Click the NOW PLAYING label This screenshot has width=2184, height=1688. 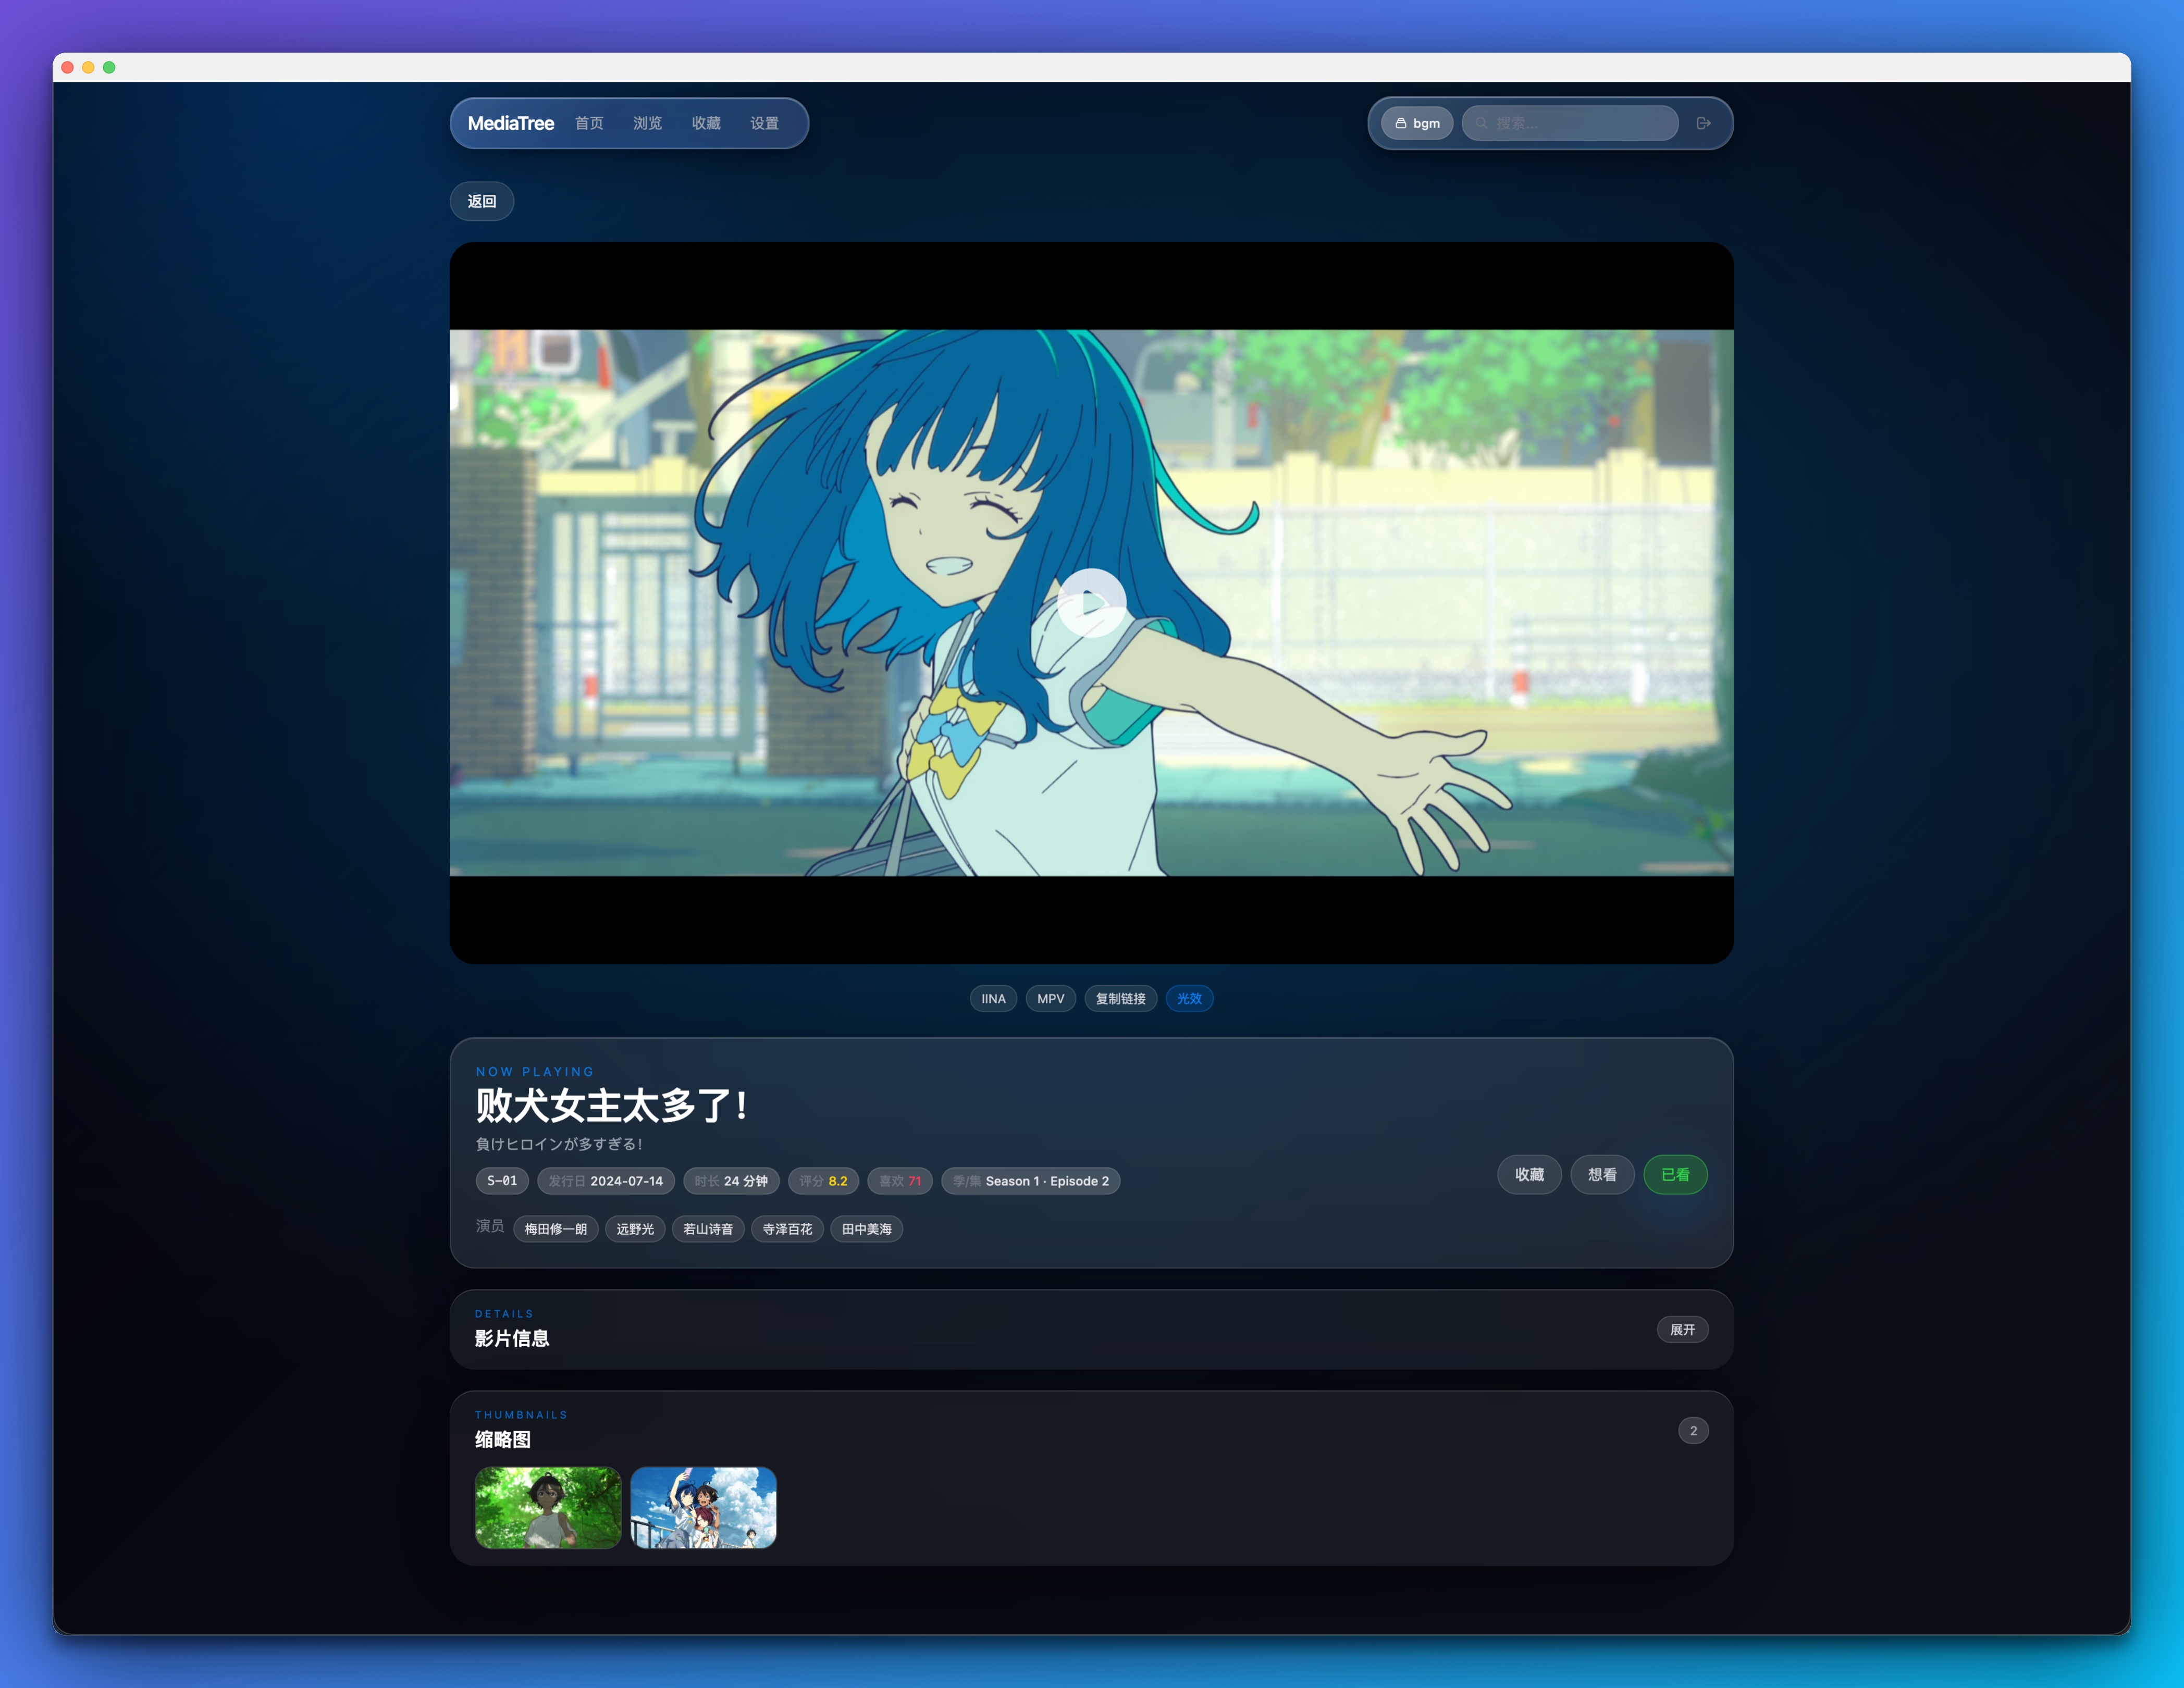point(535,1071)
